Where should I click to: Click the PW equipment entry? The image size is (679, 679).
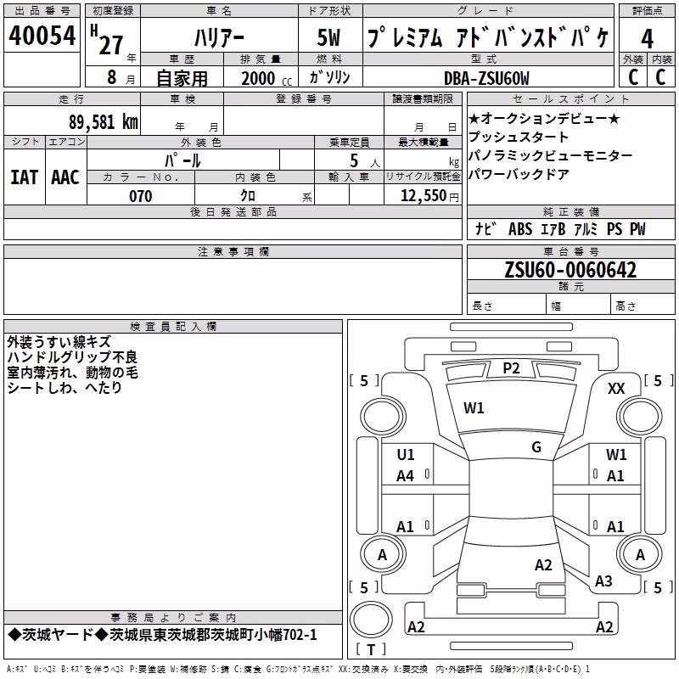[637, 228]
